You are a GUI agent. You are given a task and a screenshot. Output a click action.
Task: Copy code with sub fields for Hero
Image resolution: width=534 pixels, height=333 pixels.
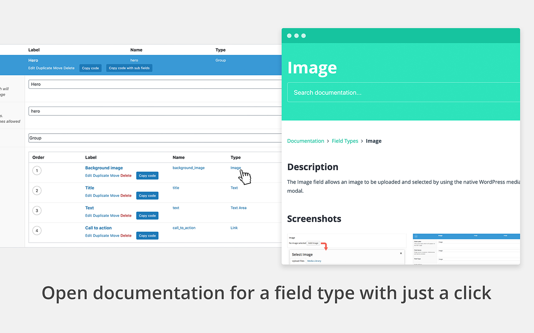(129, 67)
